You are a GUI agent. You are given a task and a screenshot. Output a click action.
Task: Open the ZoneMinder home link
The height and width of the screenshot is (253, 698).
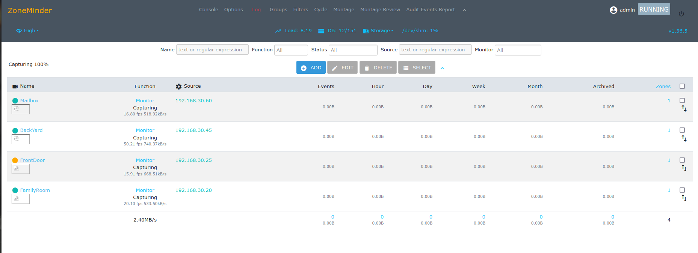[x=30, y=10]
